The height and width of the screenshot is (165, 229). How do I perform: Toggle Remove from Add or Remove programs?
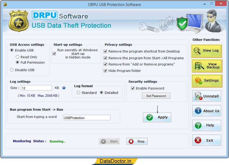pos(105,64)
